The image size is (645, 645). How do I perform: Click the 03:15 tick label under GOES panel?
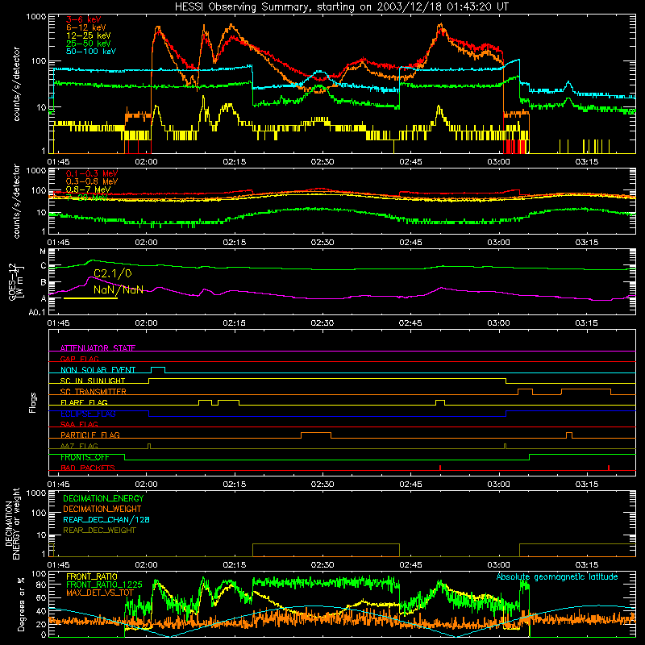[586, 323]
